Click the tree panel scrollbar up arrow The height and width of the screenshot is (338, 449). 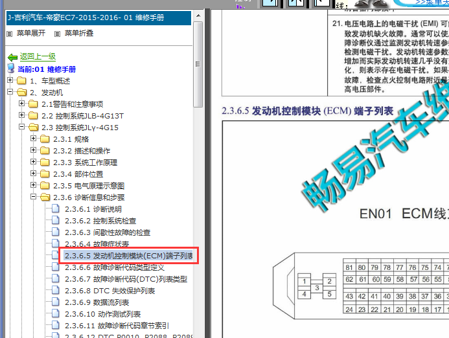198,16
